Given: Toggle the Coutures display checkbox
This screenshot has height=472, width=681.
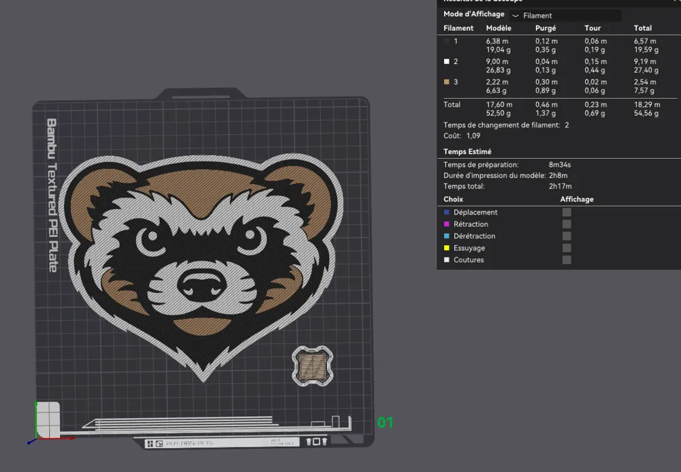Looking at the screenshot, I should [x=567, y=259].
